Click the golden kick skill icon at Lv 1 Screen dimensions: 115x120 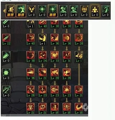79,57
